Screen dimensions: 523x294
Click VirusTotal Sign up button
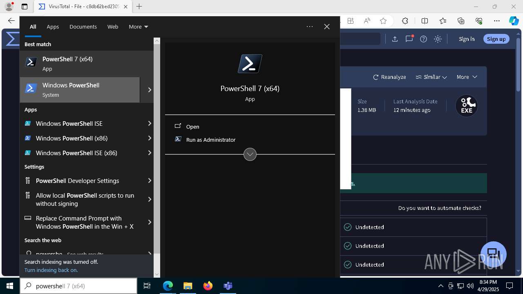[x=496, y=39]
